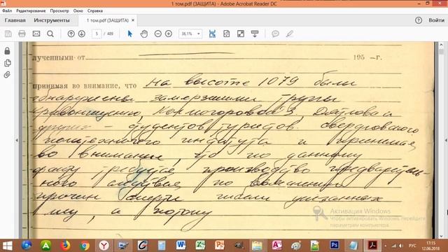Open the security lock panel icon
Viewport: 448px width, 252px height.
point(8,51)
